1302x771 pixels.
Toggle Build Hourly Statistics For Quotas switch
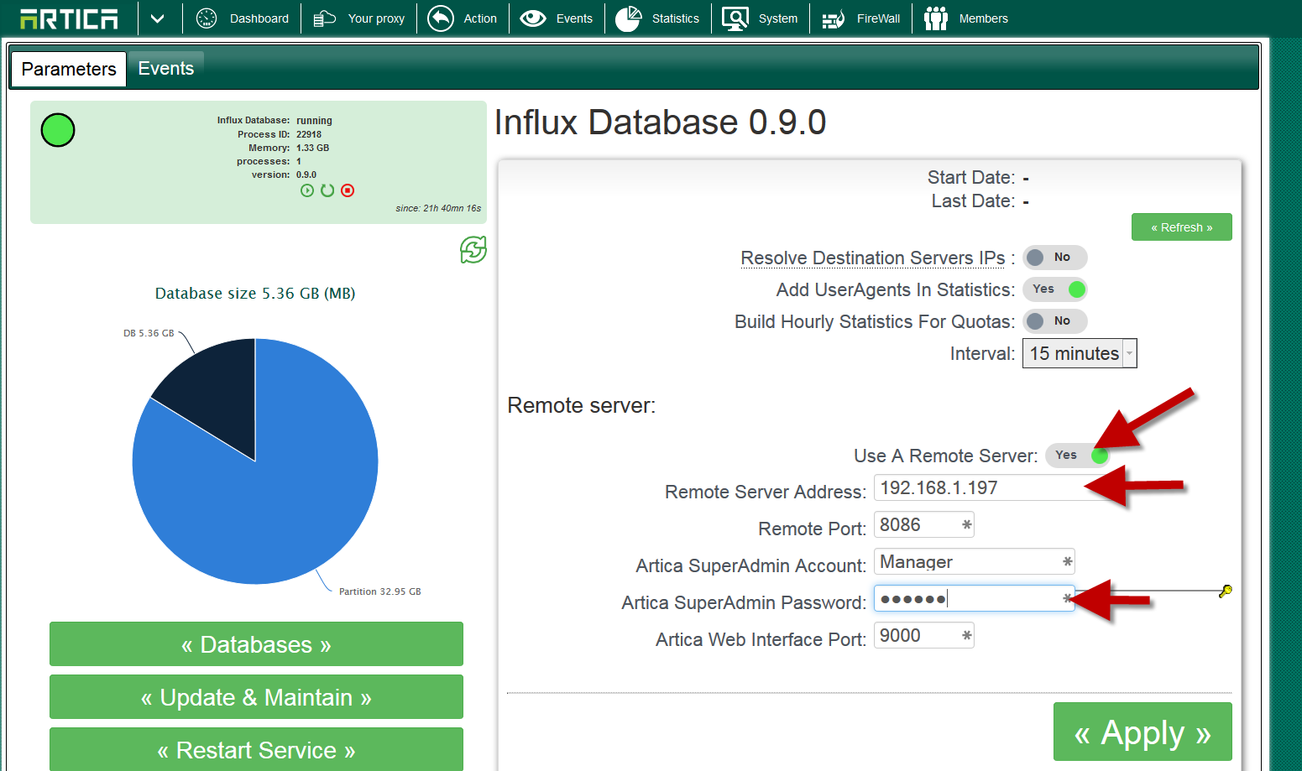1055,321
